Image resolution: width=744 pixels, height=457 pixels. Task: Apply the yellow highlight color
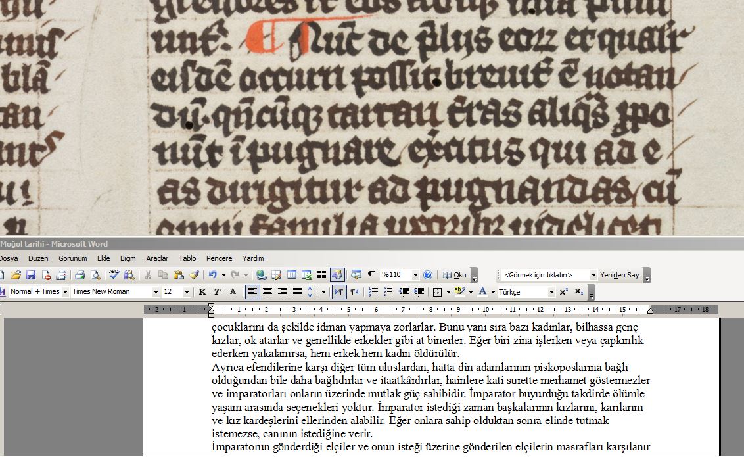(x=459, y=291)
